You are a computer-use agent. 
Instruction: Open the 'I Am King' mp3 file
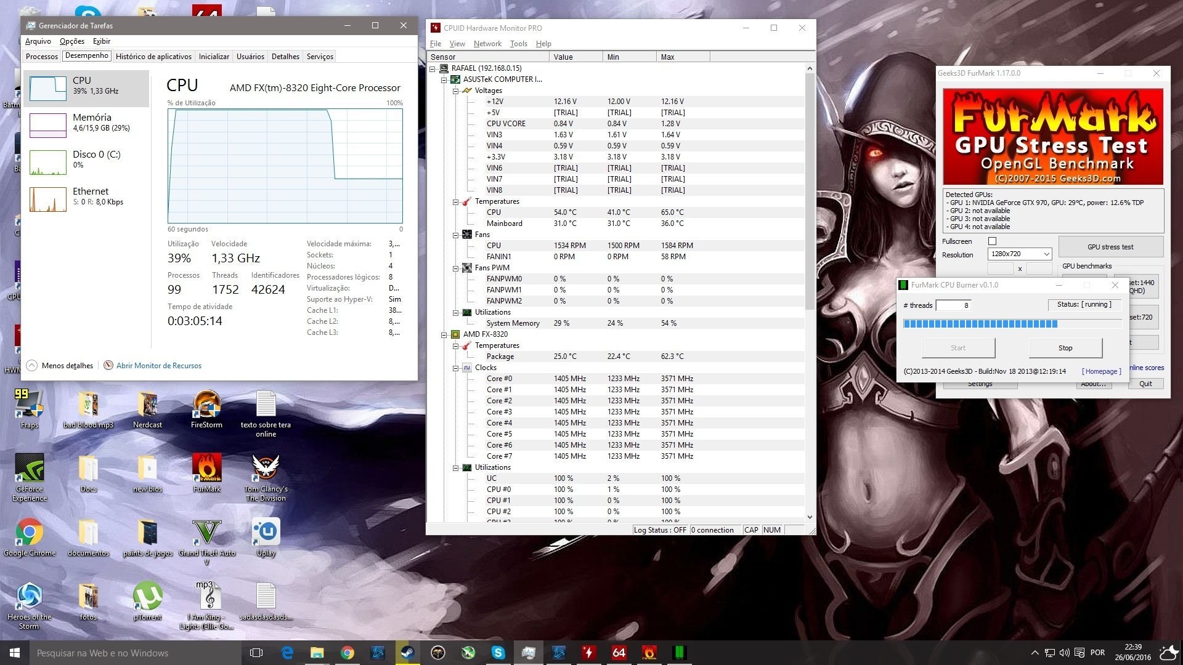[x=206, y=606]
